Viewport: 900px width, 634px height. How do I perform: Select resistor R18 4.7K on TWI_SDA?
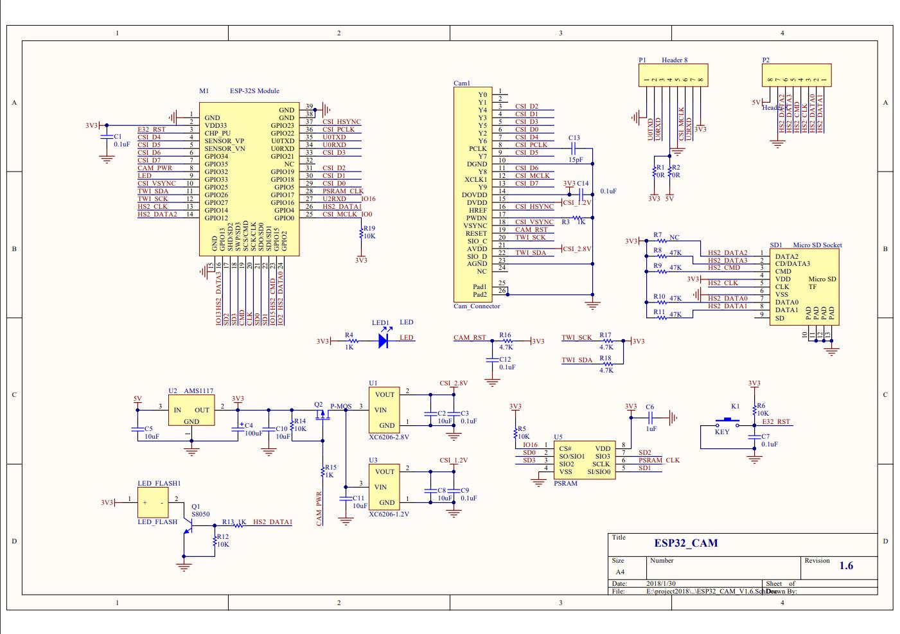click(x=607, y=365)
